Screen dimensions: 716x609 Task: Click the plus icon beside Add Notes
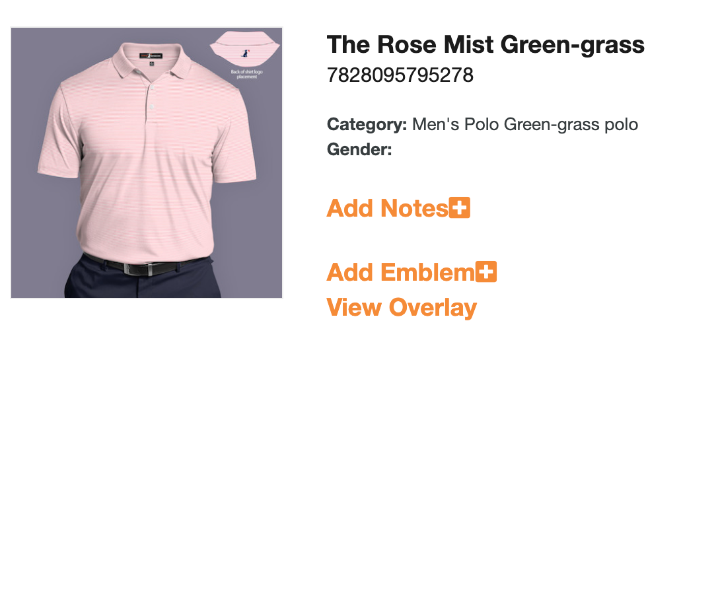tap(459, 207)
